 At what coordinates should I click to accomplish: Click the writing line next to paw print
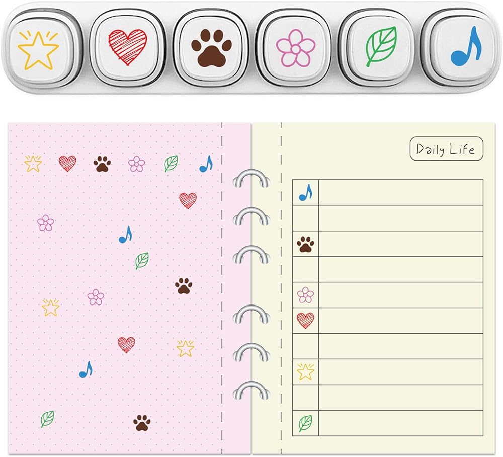(x=401, y=244)
